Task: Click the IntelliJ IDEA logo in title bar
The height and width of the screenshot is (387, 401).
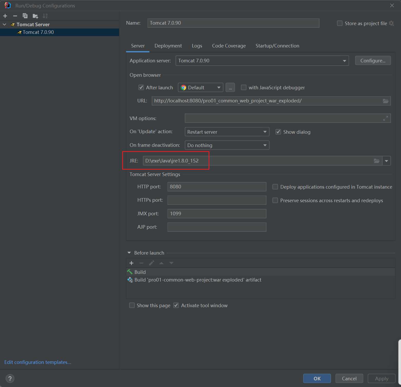Action: coord(7,5)
